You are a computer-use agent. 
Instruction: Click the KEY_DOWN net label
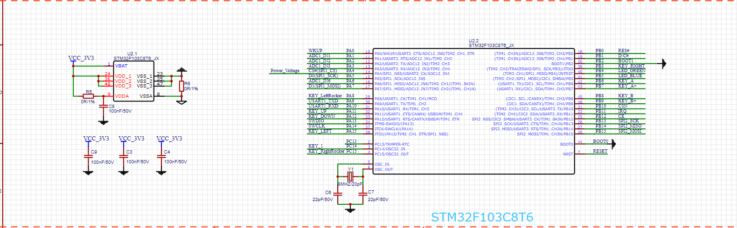pyautogui.click(x=322, y=116)
